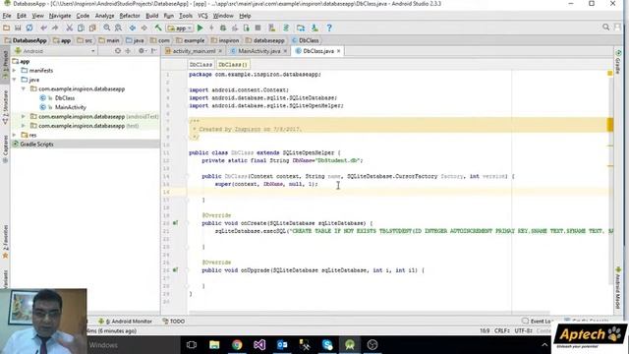The width and height of the screenshot is (629, 354).
Task: Click the Copy toolbar icon
Action: [x=81, y=28]
